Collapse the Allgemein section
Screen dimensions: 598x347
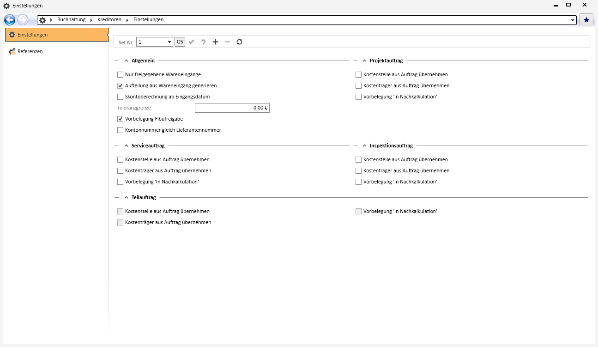pyautogui.click(x=127, y=61)
